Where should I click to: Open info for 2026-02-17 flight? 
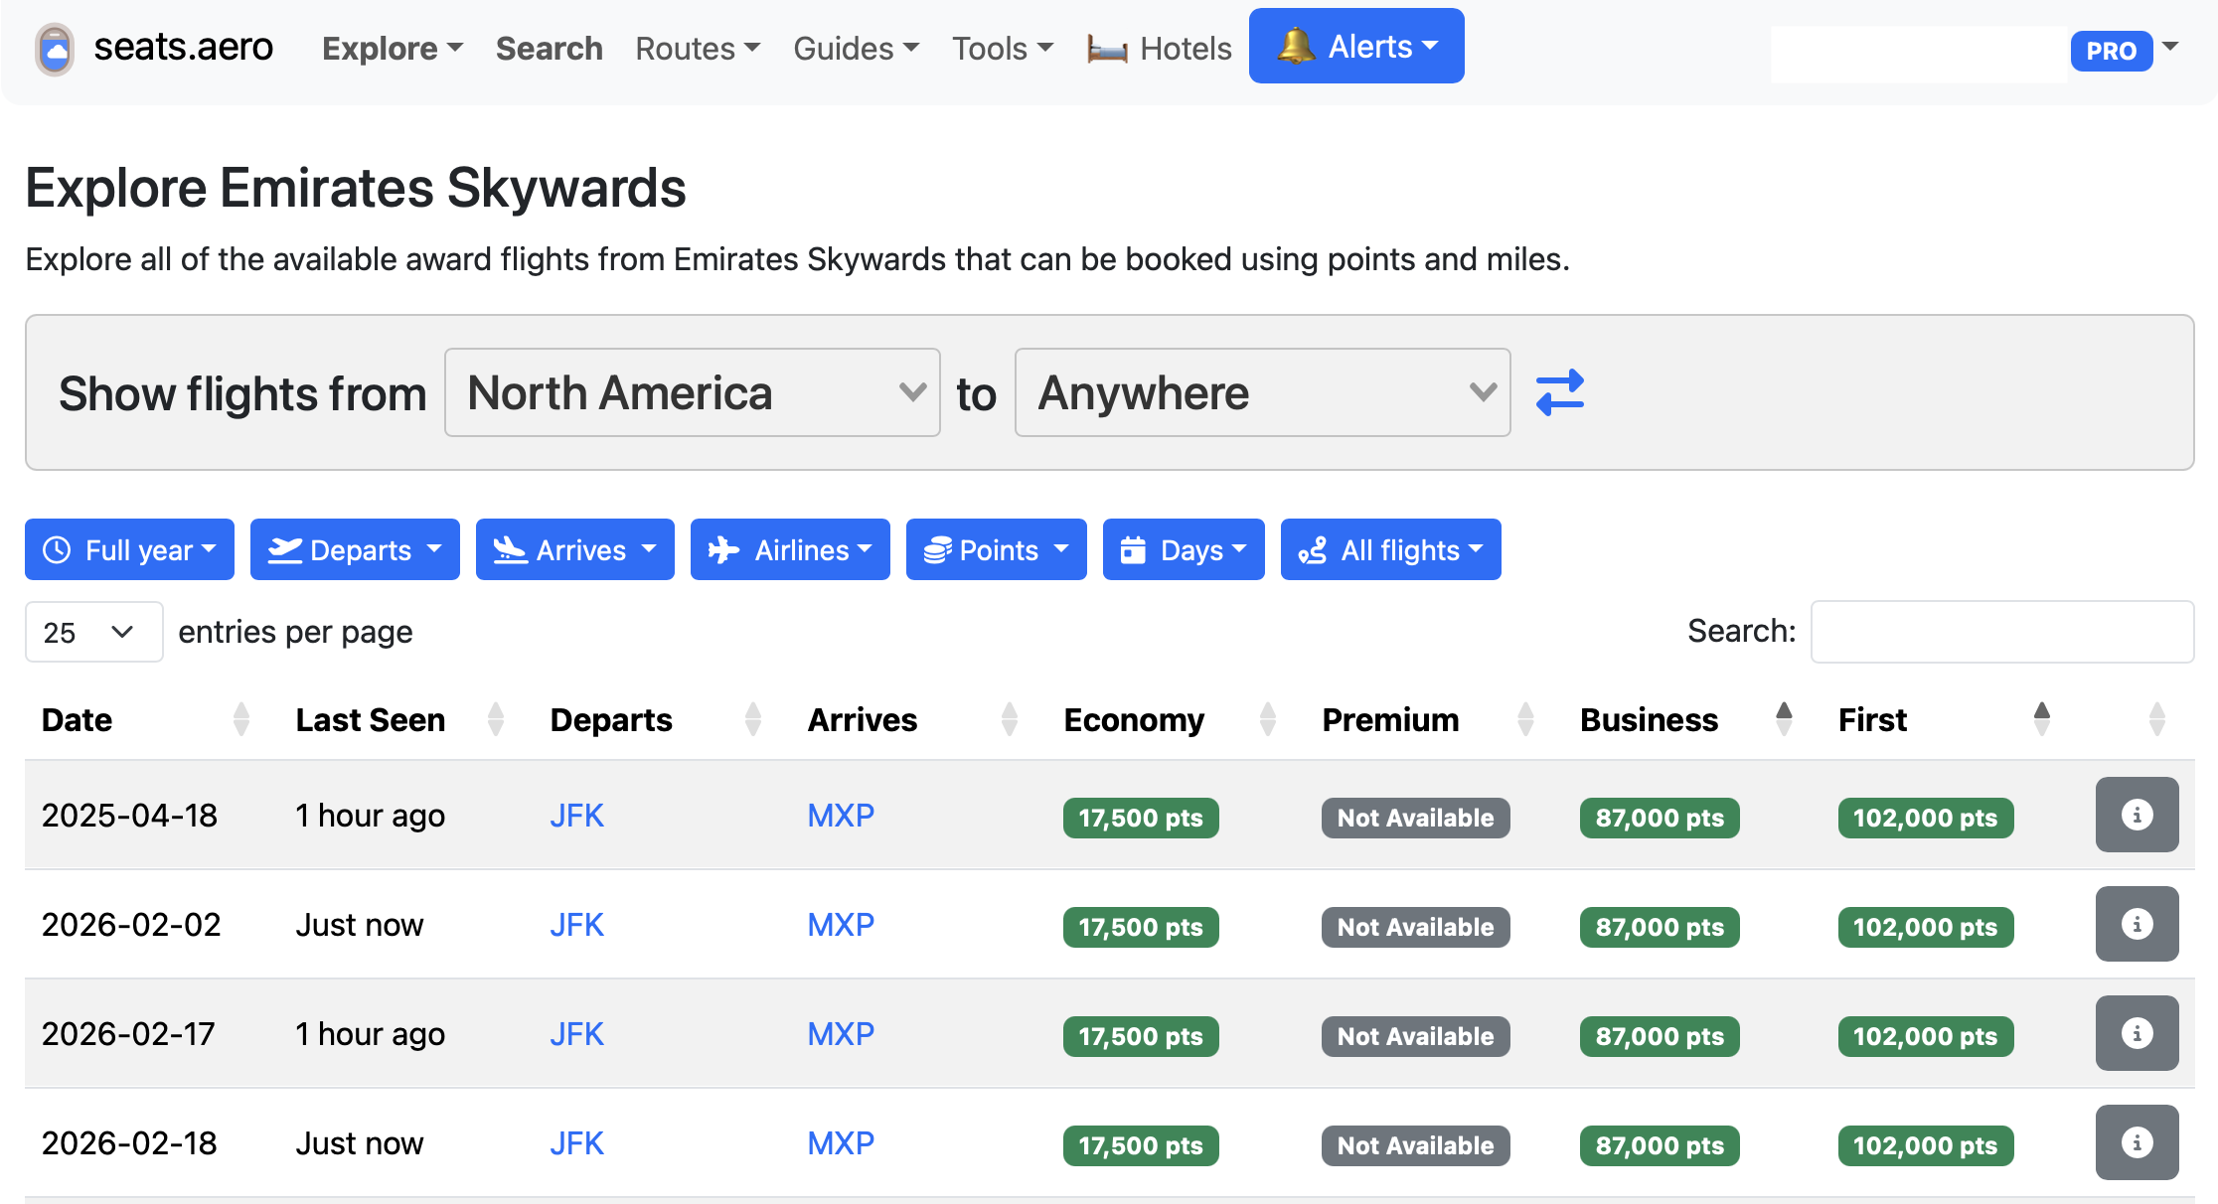coord(2137,1033)
